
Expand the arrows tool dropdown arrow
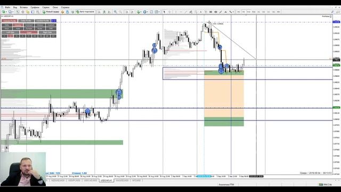(233, 12)
